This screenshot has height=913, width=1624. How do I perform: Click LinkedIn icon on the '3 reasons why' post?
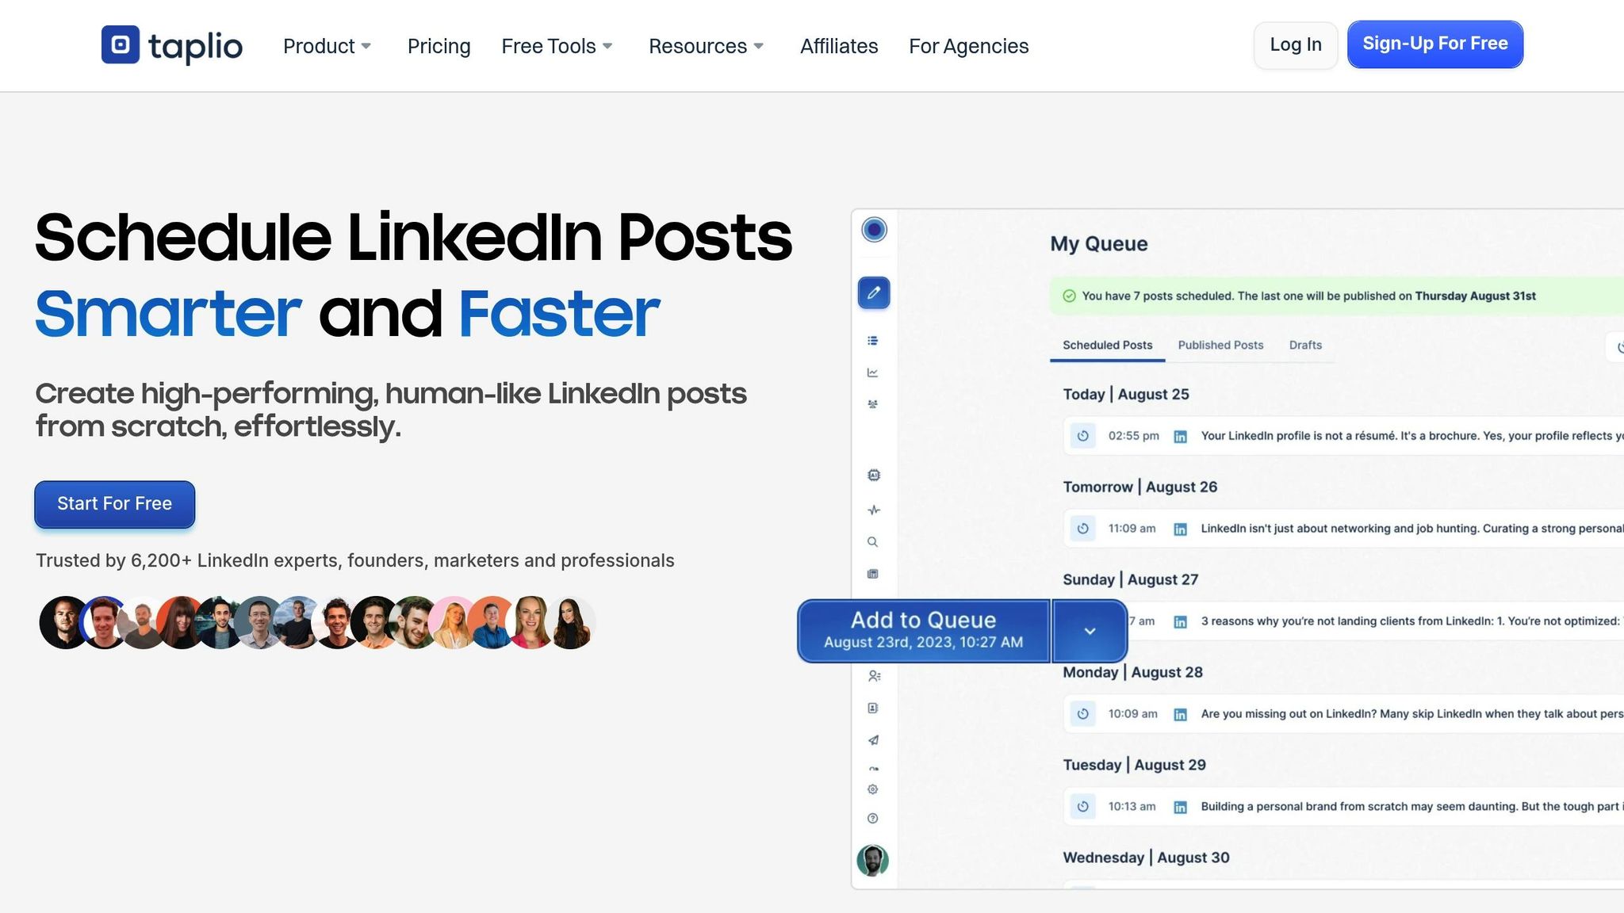[1180, 622]
